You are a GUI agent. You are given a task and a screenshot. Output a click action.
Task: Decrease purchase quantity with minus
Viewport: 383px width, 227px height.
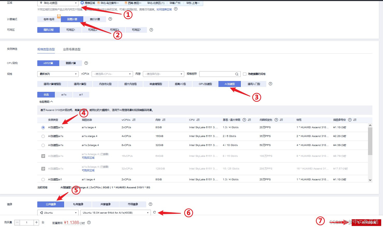[x=17, y=222]
